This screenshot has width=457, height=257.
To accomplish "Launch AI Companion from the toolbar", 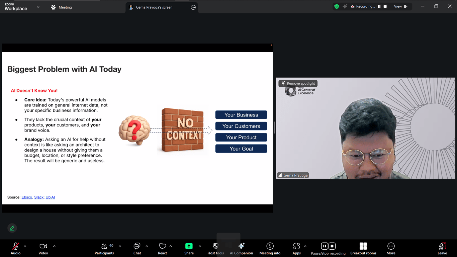I will (241, 249).
